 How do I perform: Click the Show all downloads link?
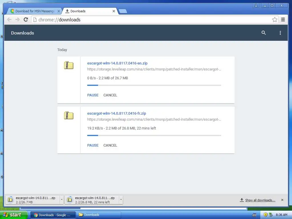[x=260, y=200]
